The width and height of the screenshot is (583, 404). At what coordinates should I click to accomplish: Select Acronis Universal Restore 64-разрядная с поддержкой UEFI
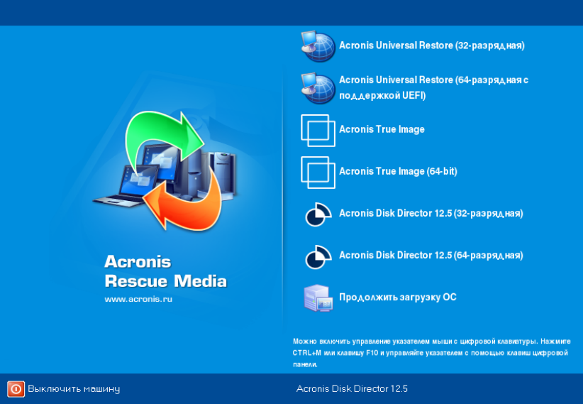tap(433, 87)
